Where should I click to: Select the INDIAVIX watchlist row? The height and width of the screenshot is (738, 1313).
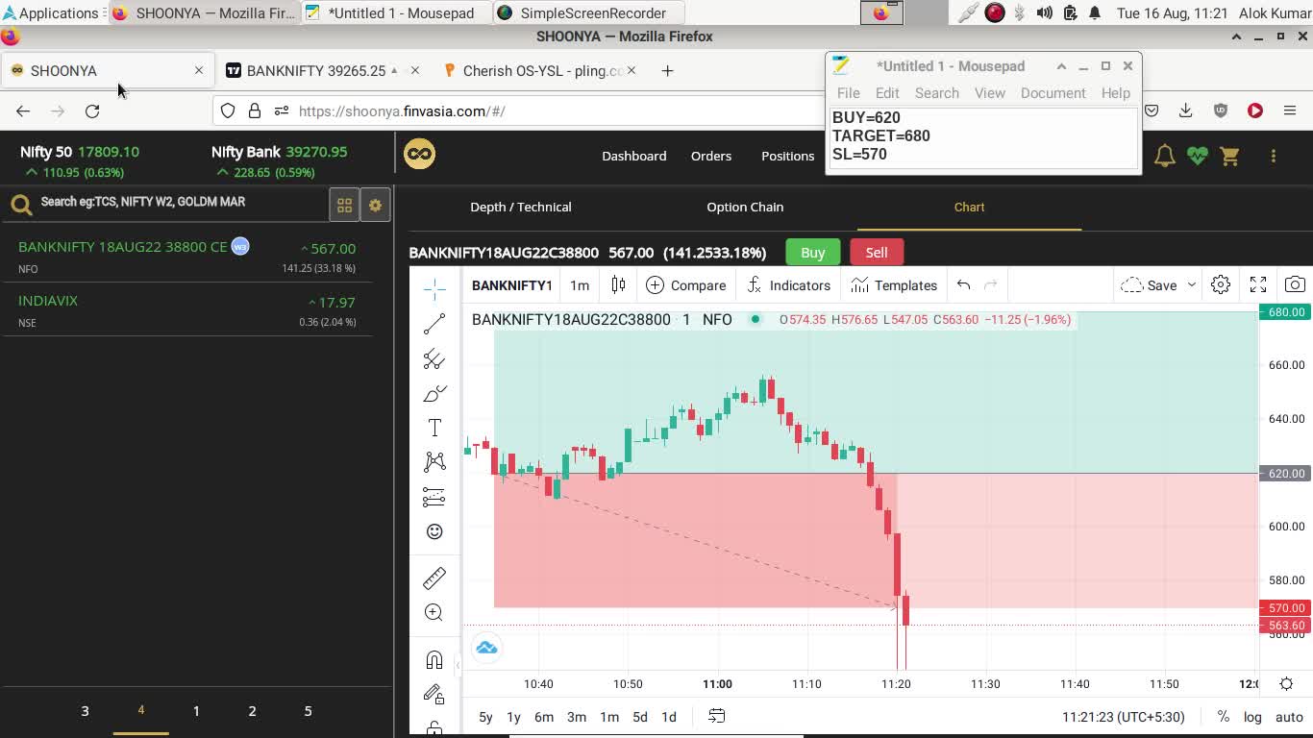click(187, 310)
